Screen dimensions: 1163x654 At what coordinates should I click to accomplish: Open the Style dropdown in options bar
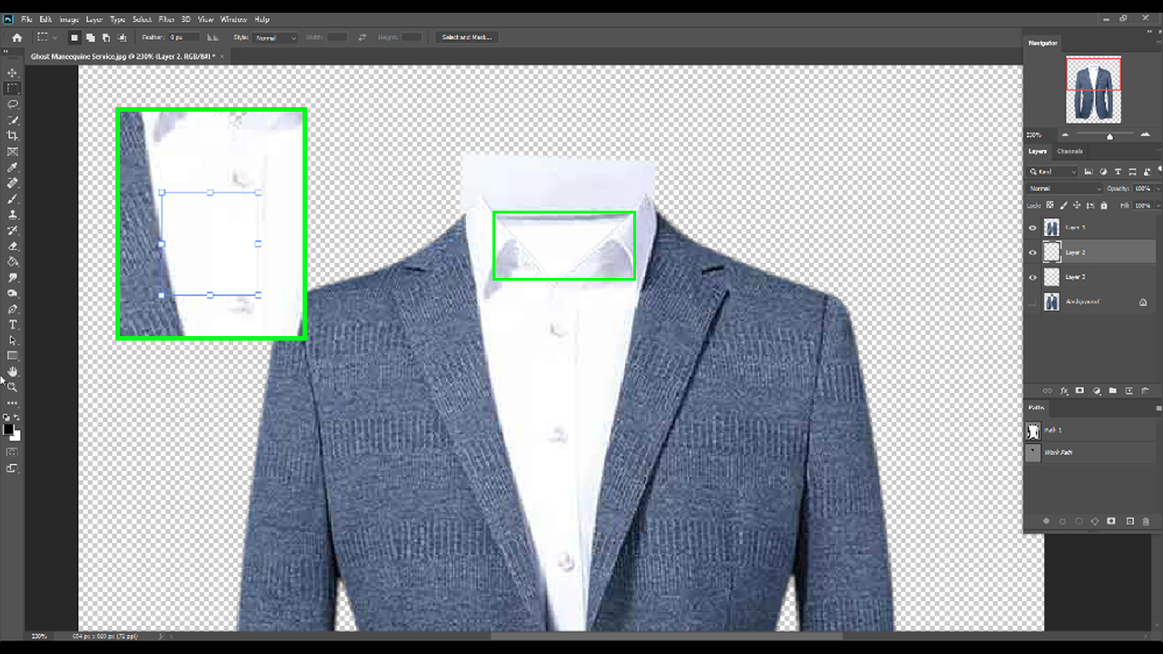[x=276, y=38]
